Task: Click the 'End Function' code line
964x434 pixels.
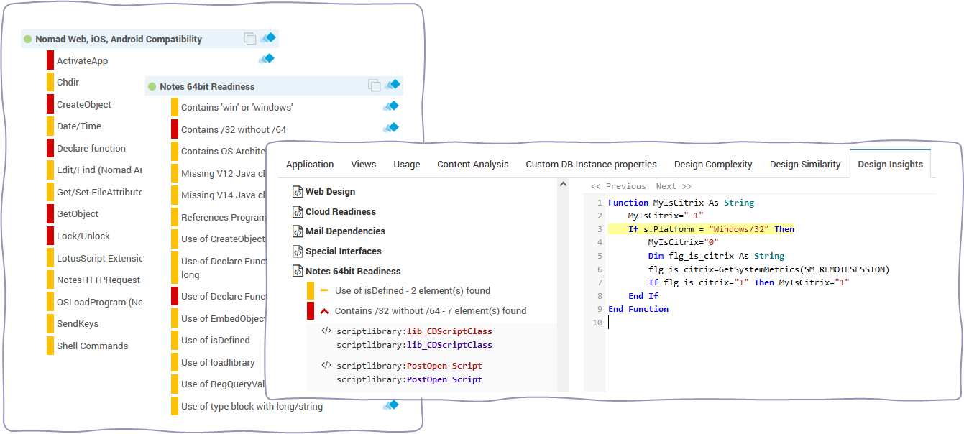Action: (x=638, y=309)
